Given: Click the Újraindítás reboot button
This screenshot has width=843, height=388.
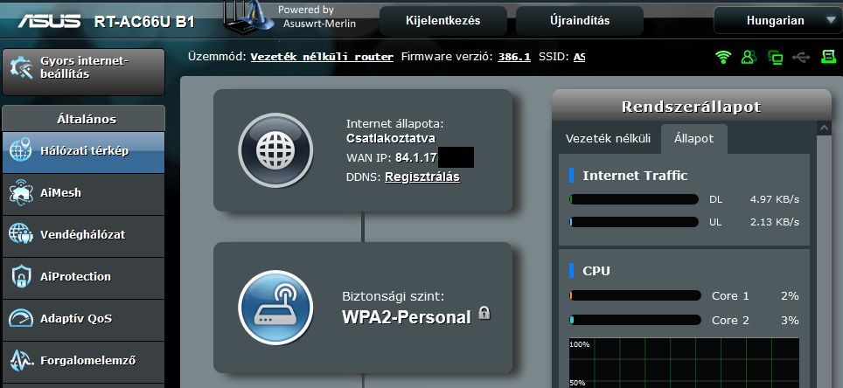Looking at the screenshot, I should pyautogui.click(x=580, y=21).
